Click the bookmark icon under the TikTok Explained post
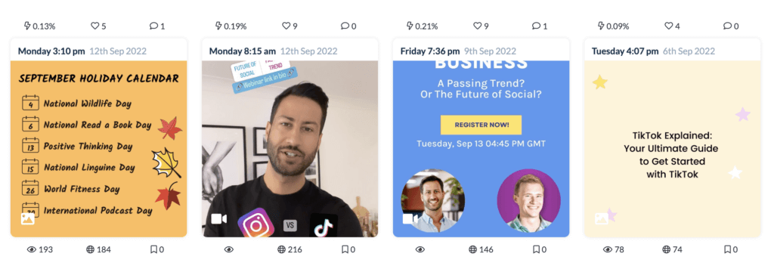This screenshot has height=272, width=774. [x=728, y=250]
